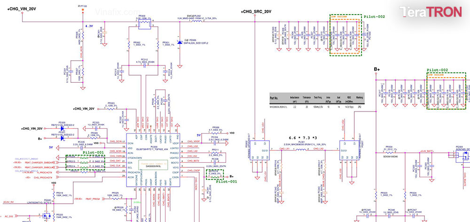Viewport: 470px width, 222px height.
Task: Select the PL301 inductor symbol
Action: click(x=301, y=149)
